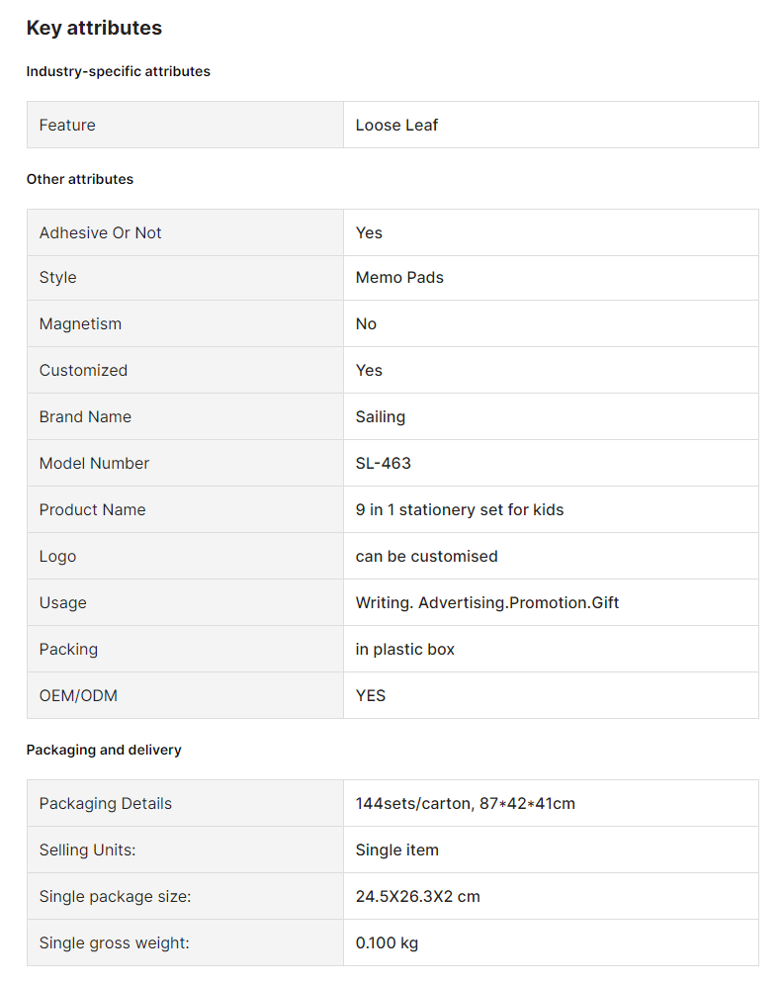Select the SL-463 model number
The height and width of the screenshot is (983, 783).
(x=383, y=463)
